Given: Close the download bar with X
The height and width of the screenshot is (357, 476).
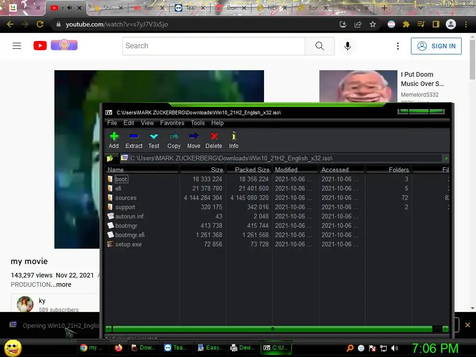Looking at the screenshot, I should click(468, 325).
